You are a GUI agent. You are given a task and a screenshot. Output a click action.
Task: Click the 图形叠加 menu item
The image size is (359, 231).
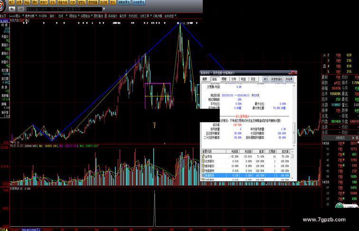click(98, 16)
